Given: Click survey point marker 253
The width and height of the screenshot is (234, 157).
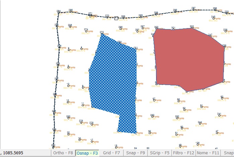Looking at the screenshot, I should pos(152,117).
